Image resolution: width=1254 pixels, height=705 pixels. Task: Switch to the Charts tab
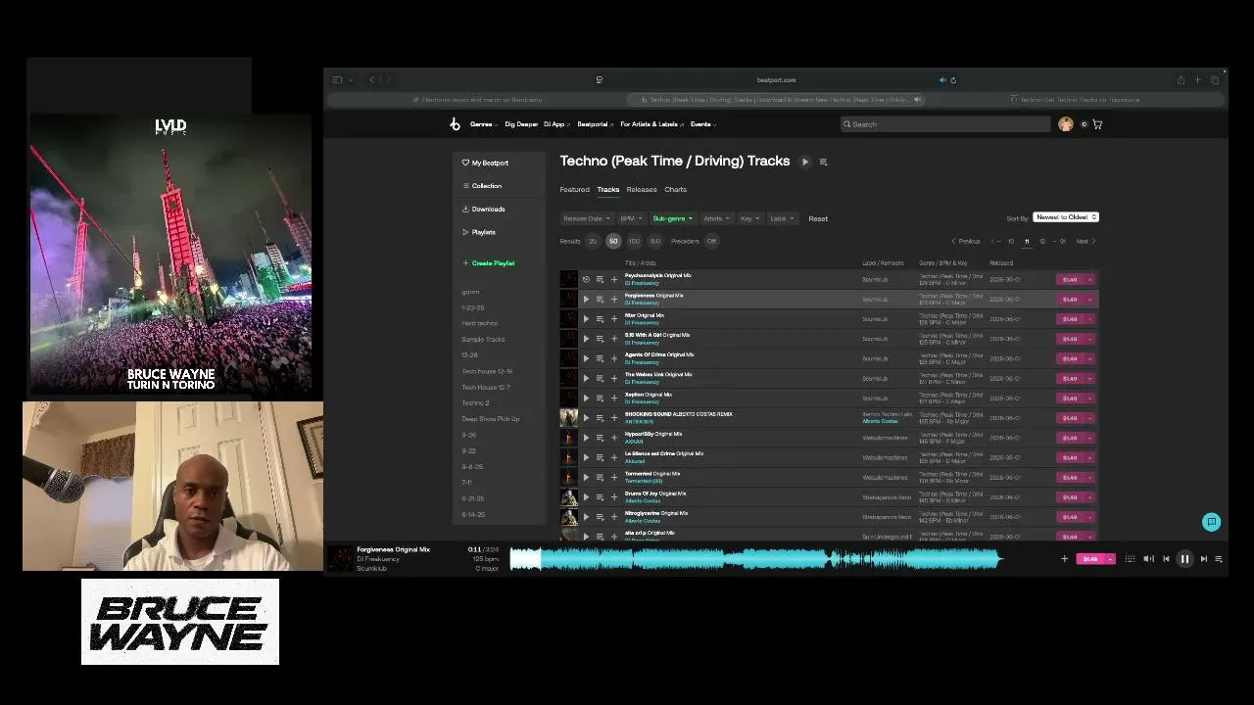pos(675,189)
